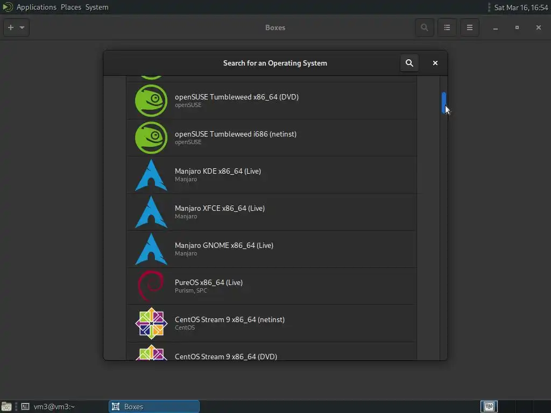
Task: Open the Boxes hamburger menu
Action: point(469,27)
